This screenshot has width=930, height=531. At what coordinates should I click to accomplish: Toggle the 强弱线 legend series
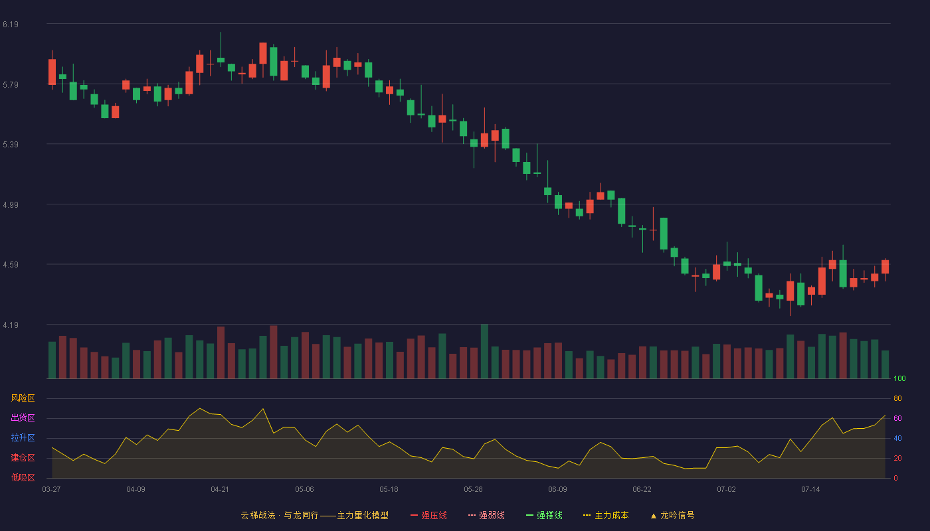click(486, 515)
